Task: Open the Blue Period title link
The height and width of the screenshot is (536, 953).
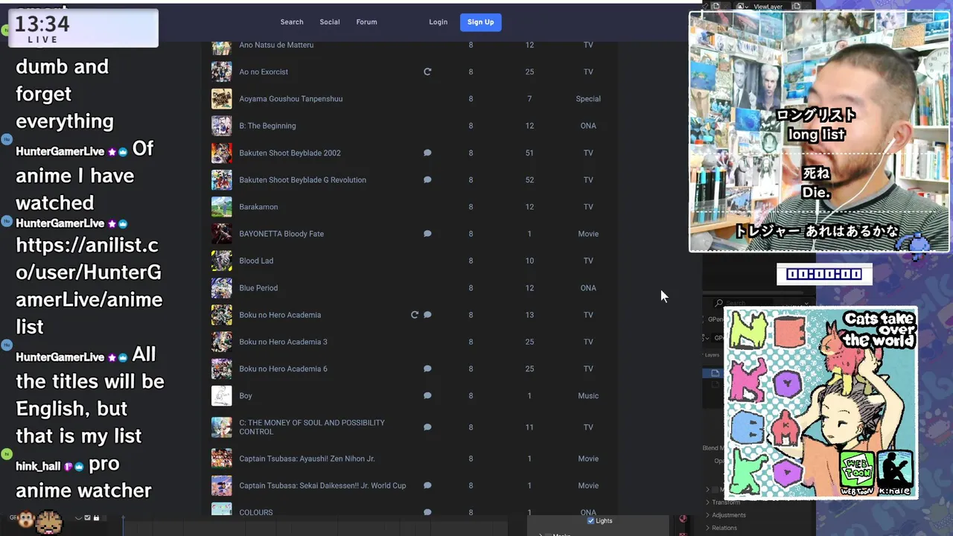Action: (258, 288)
